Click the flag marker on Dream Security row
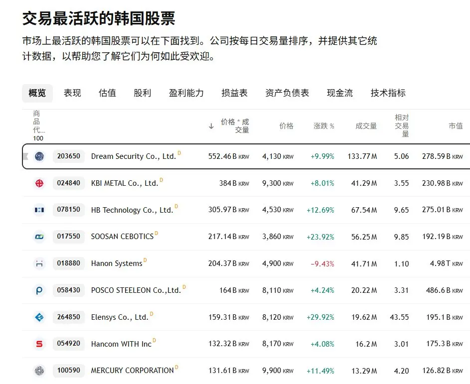 [x=26, y=156]
